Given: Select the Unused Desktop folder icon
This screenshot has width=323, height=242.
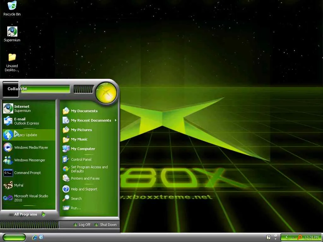Looking at the screenshot, I should point(12,62).
